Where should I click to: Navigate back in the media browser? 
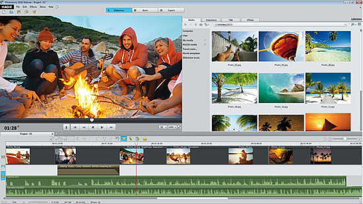(186, 25)
